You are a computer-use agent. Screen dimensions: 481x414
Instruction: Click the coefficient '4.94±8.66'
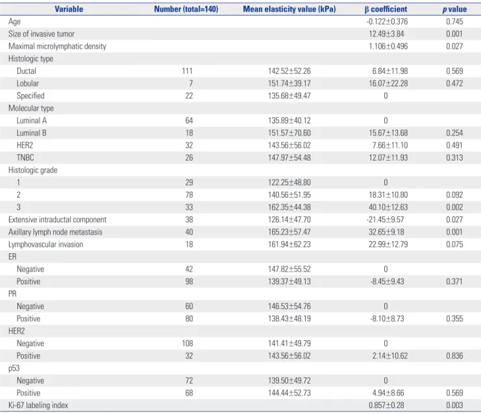[x=388, y=393]
